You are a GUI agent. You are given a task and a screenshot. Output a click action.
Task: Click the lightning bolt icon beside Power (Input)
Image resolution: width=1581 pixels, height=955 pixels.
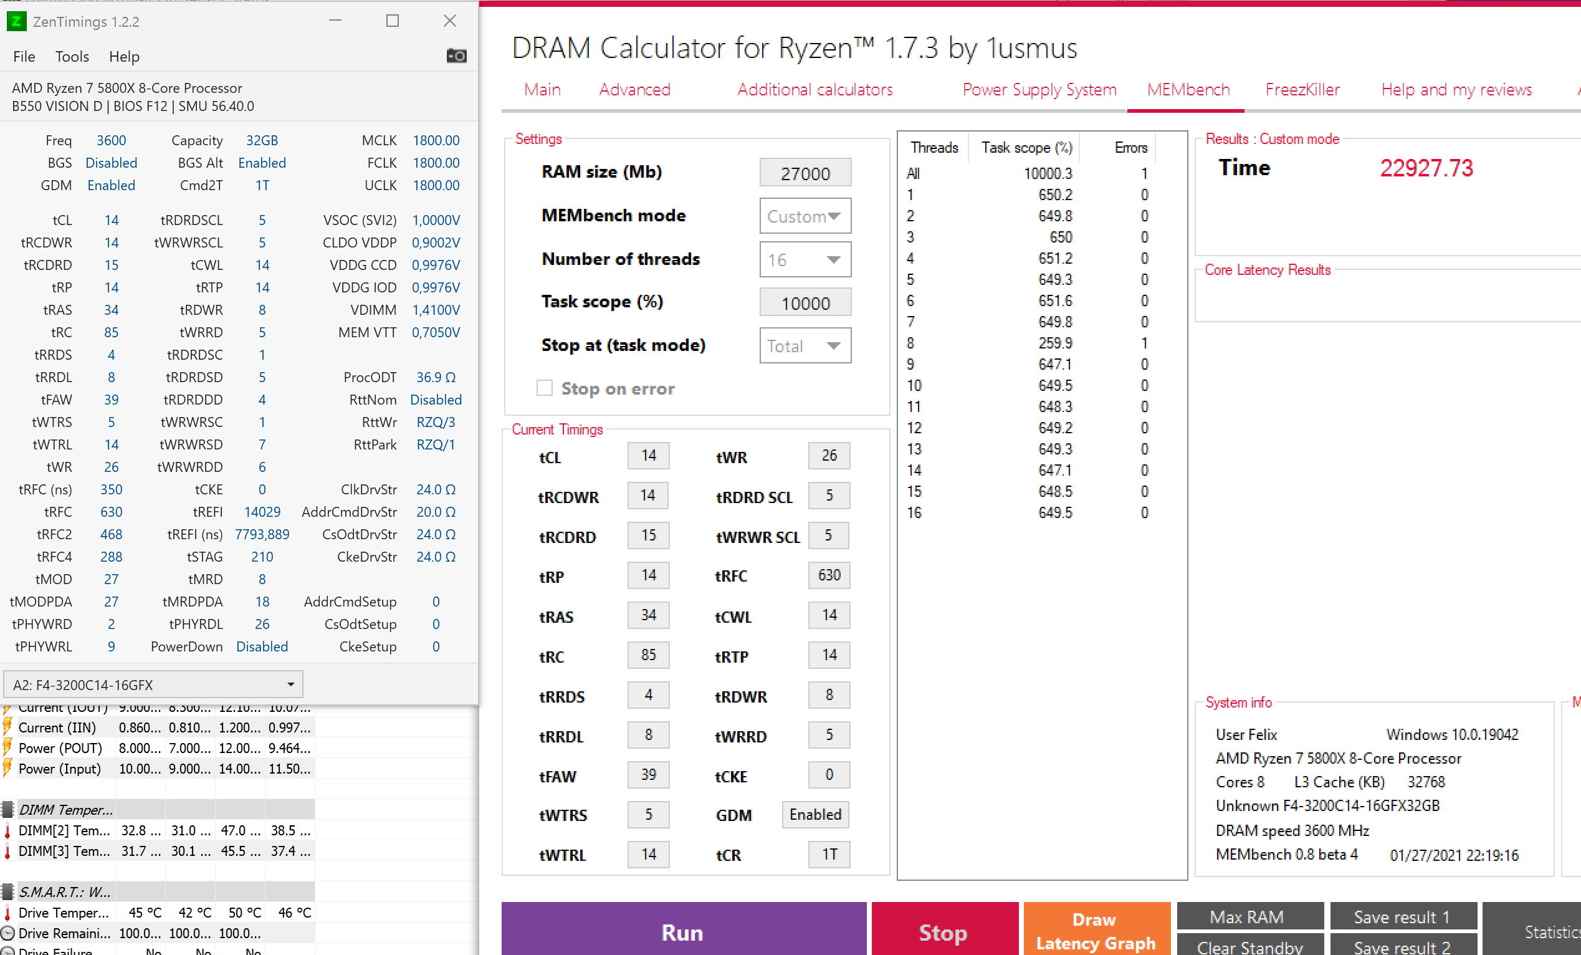click(6, 768)
